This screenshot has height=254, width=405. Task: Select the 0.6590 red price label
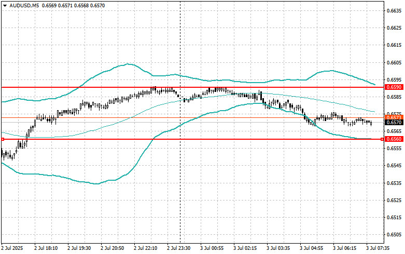pyautogui.click(x=394, y=87)
